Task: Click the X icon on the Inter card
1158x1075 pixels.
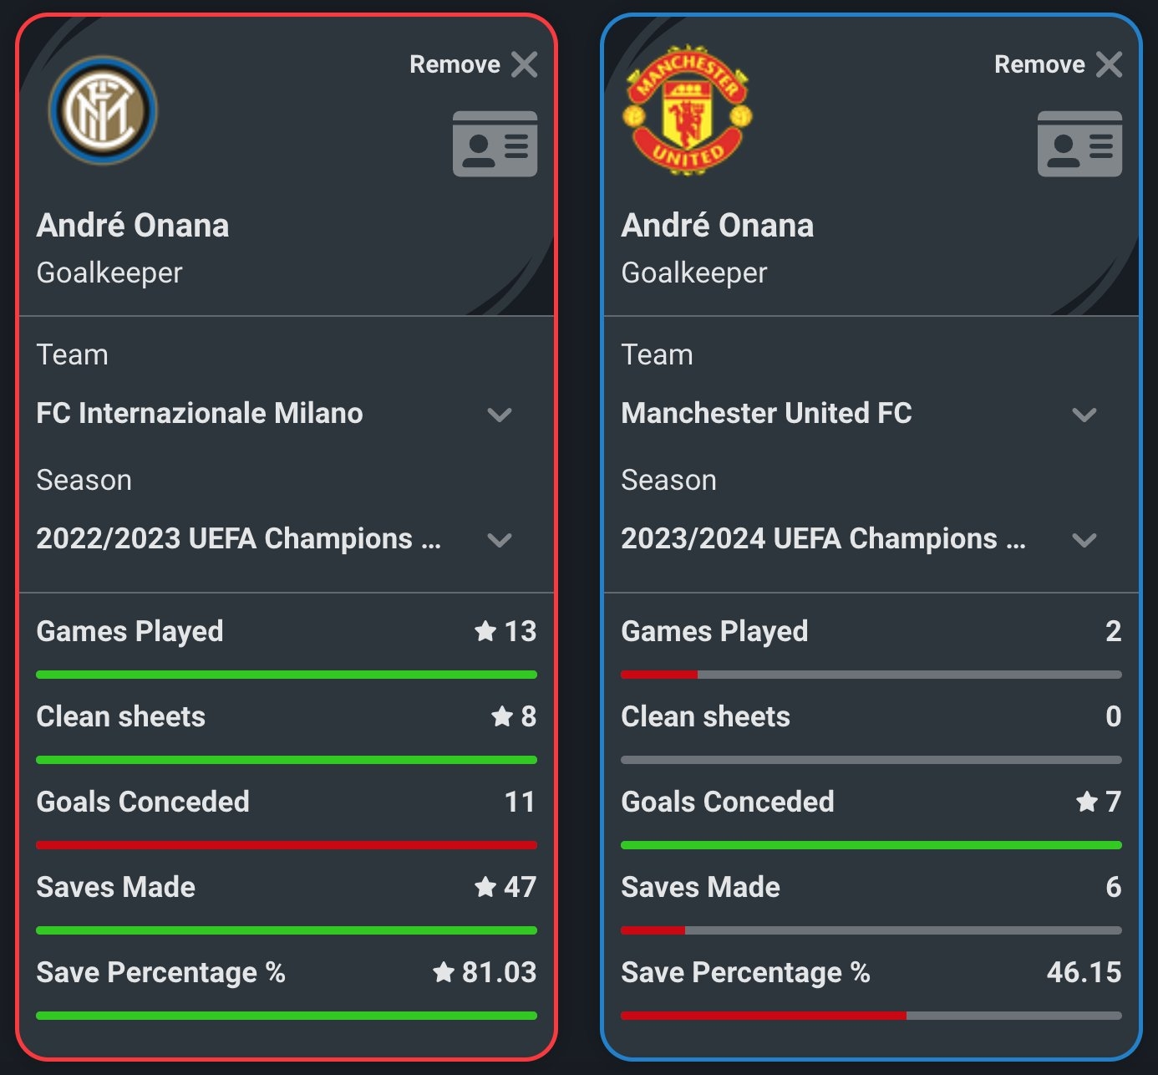Action: (x=525, y=64)
